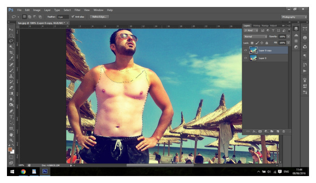This screenshot has height=183, width=316.
Task: Select the Zoom tool
Action: (x=11, y=140)
